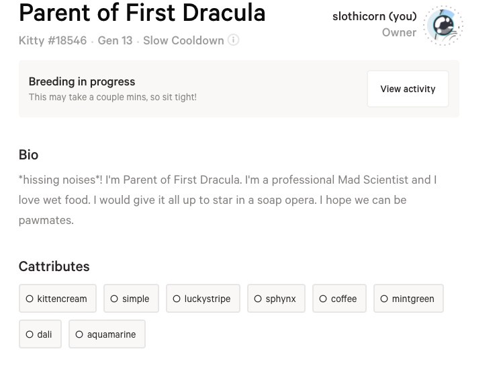Click circle icon on dali tag

click(x=30, y=334)
